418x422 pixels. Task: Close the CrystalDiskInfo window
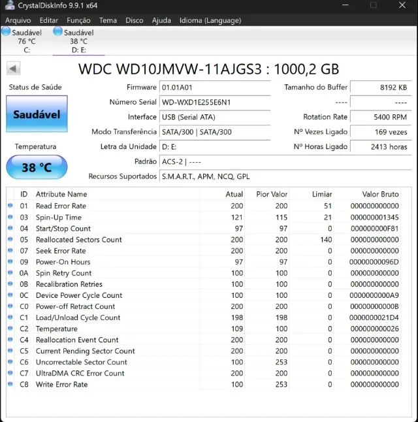pos(402,5)
